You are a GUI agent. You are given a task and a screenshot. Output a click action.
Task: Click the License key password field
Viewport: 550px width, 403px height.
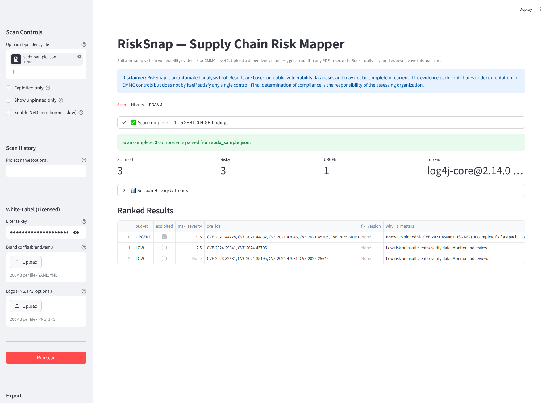point(40,232)
